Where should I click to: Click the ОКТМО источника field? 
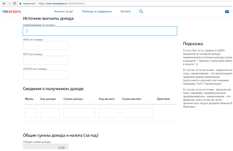pos(46,75)
